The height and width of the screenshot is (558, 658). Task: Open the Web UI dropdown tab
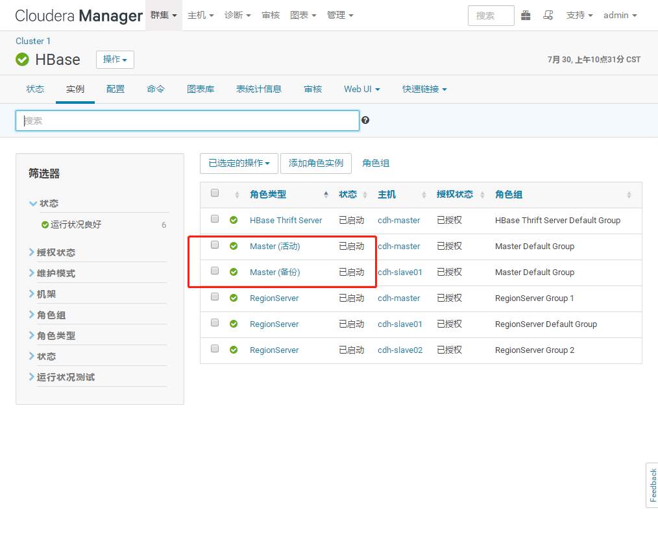[x=361, y=90]
